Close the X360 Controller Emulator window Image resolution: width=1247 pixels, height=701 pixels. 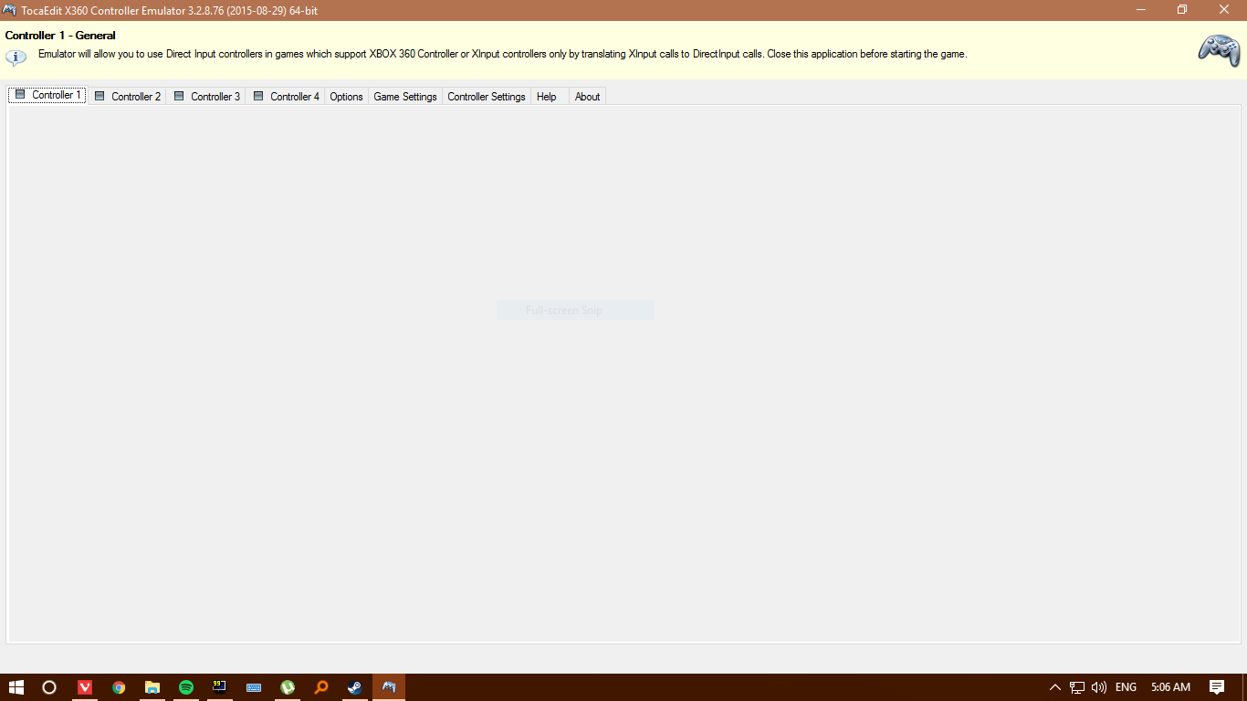pyautogui.click(x=1224, y=10)
